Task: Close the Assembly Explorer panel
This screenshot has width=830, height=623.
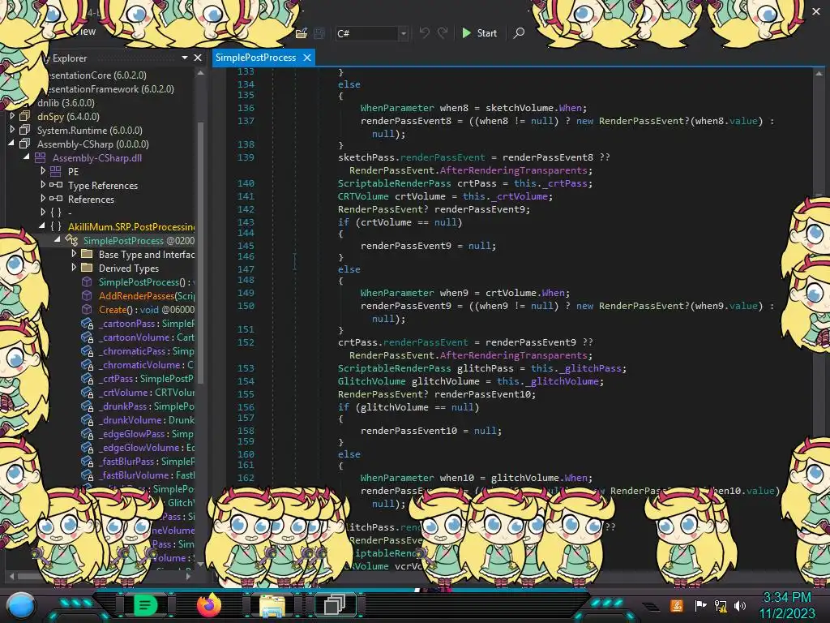Action: pyautogui.click(x=198, y=58)
